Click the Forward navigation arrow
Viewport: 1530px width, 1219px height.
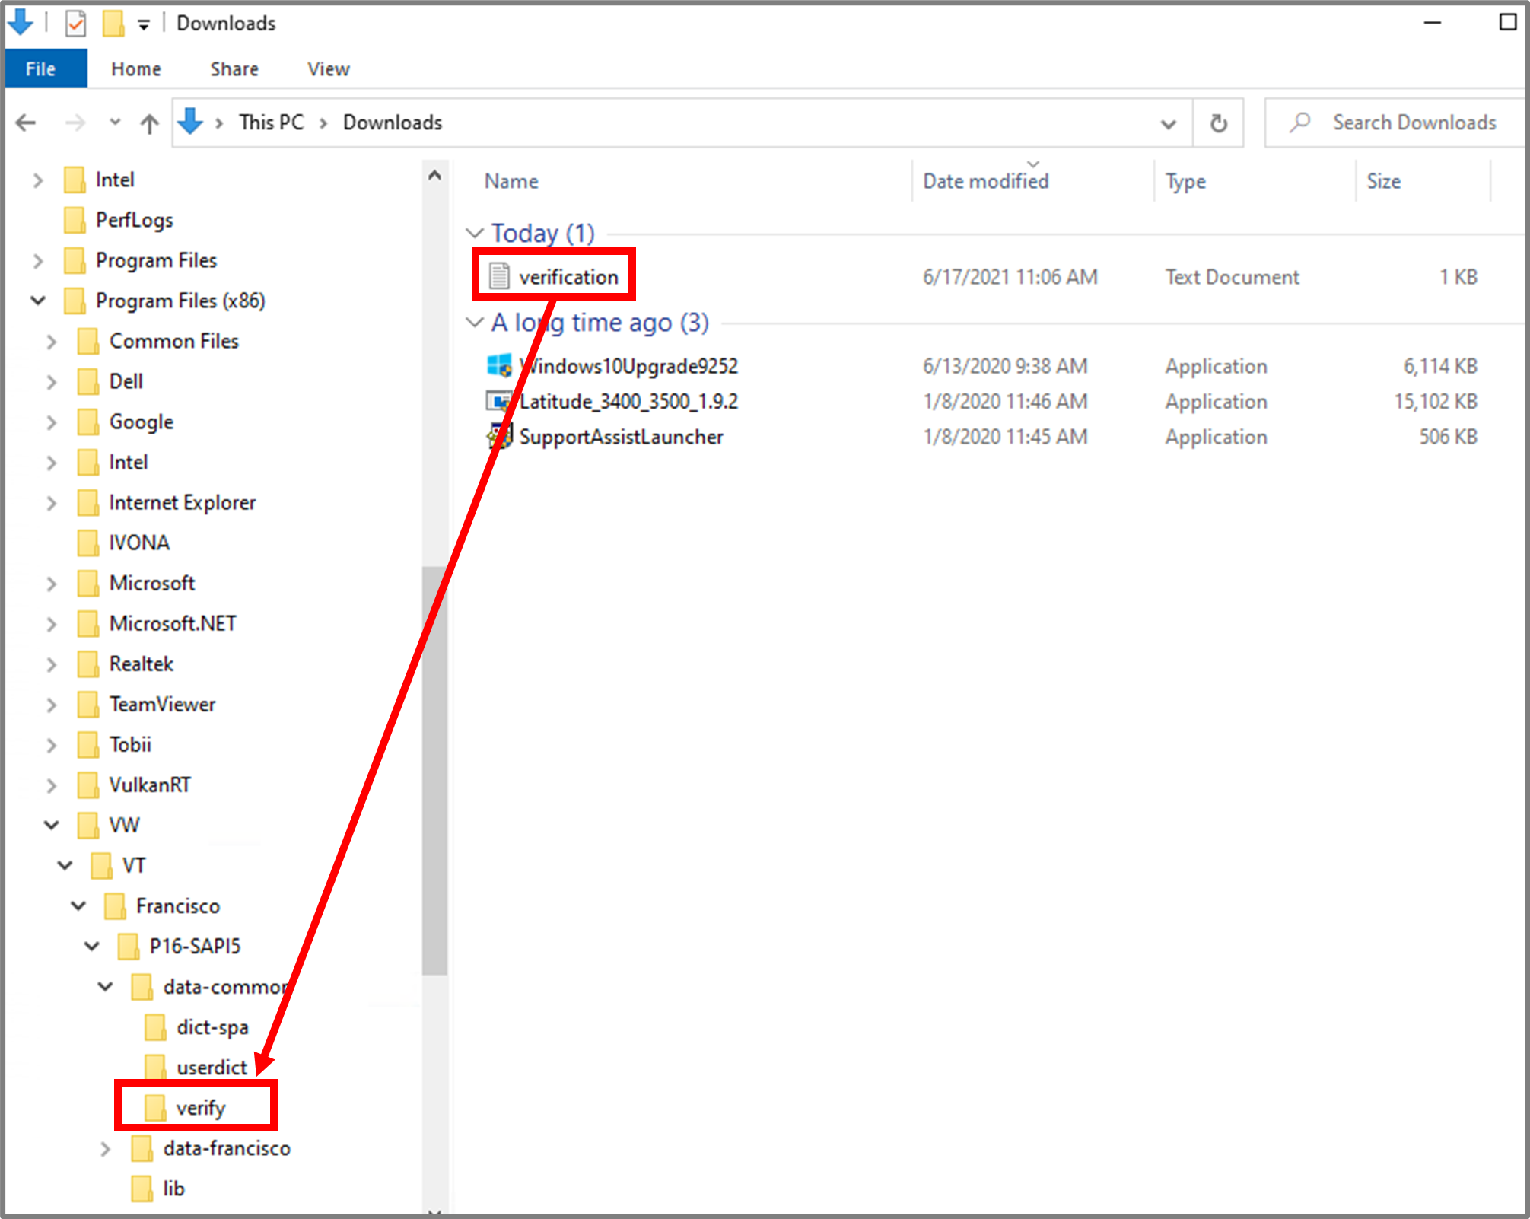click(x=75, y=123)
